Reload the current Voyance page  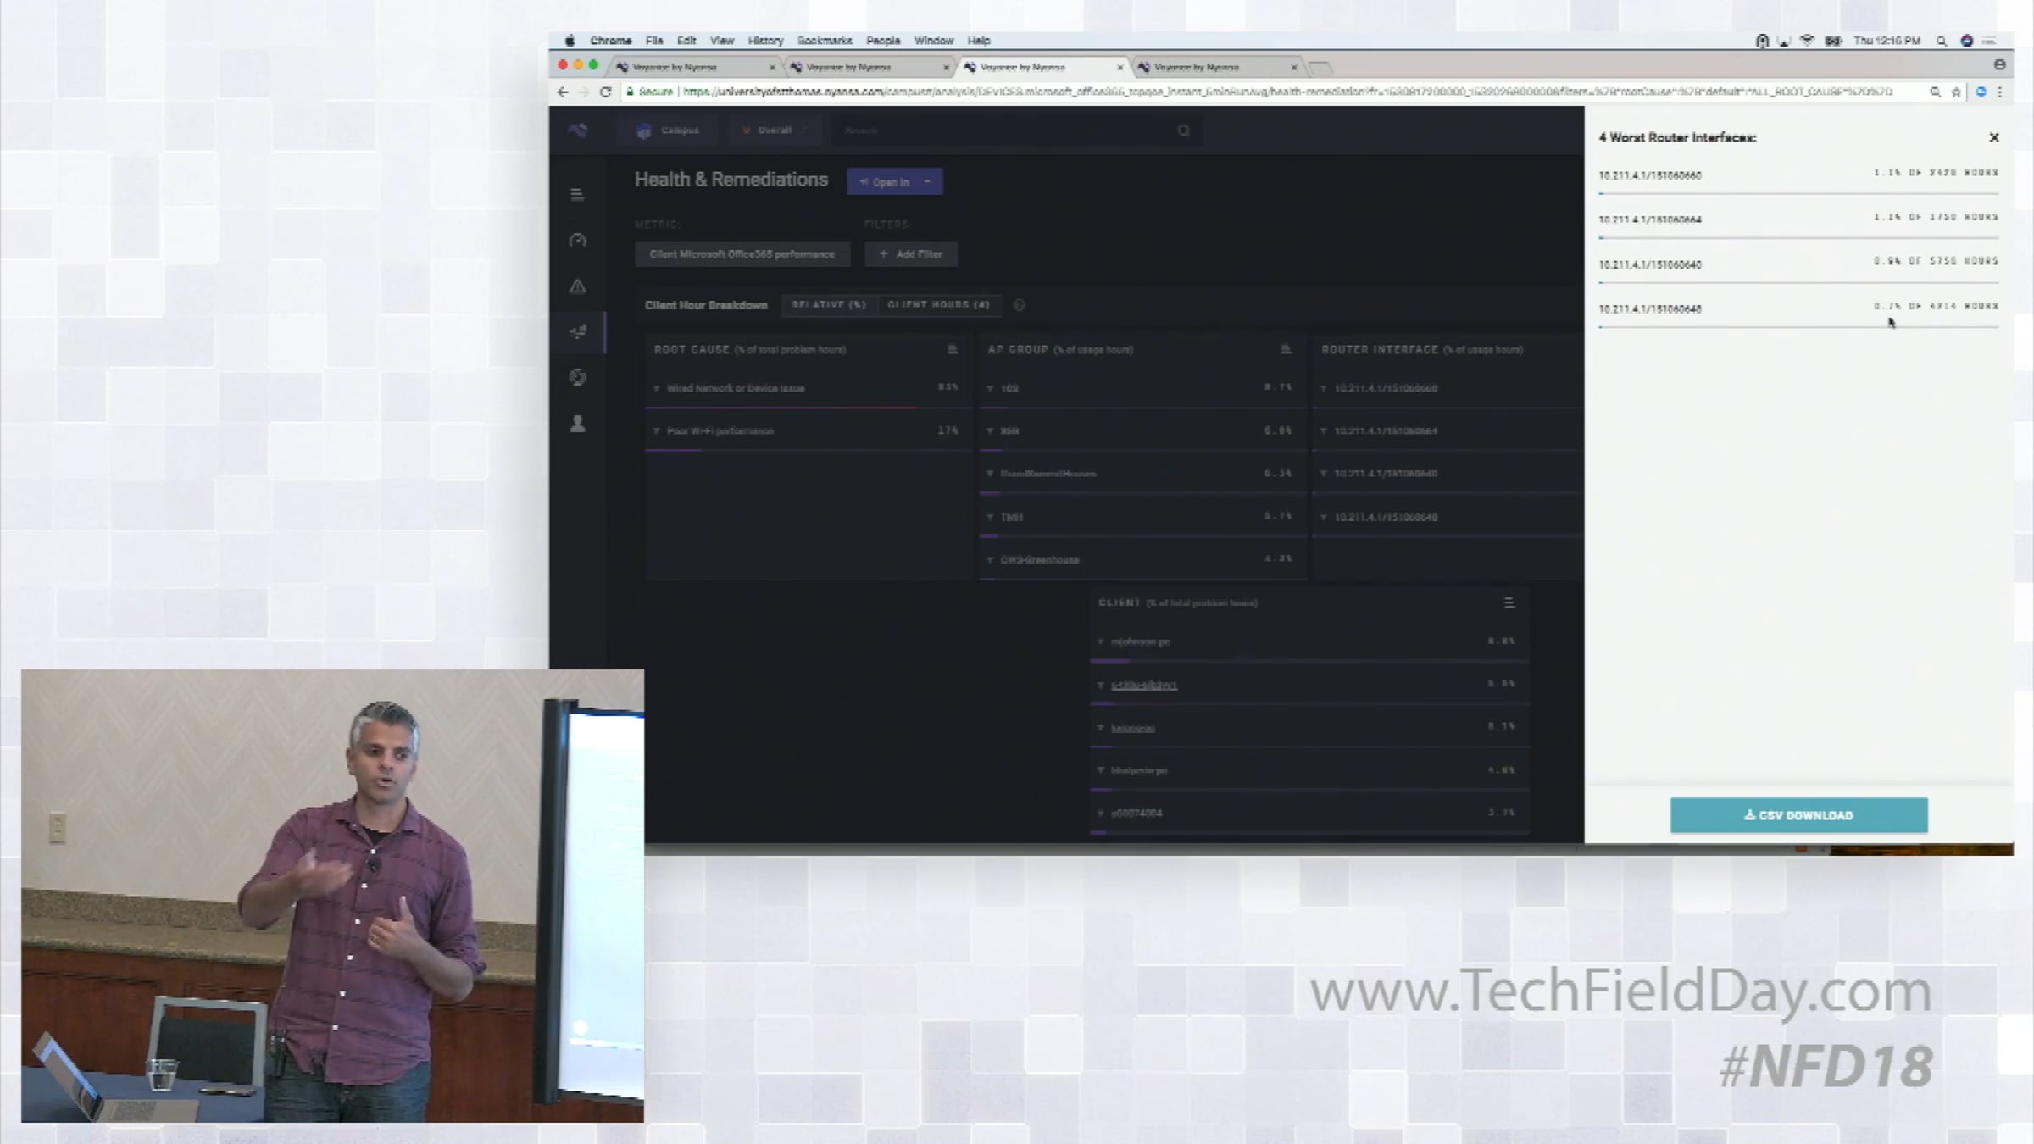(605, 92)
